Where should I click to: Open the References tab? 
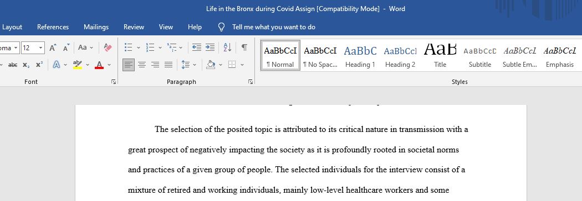[53, 27]
